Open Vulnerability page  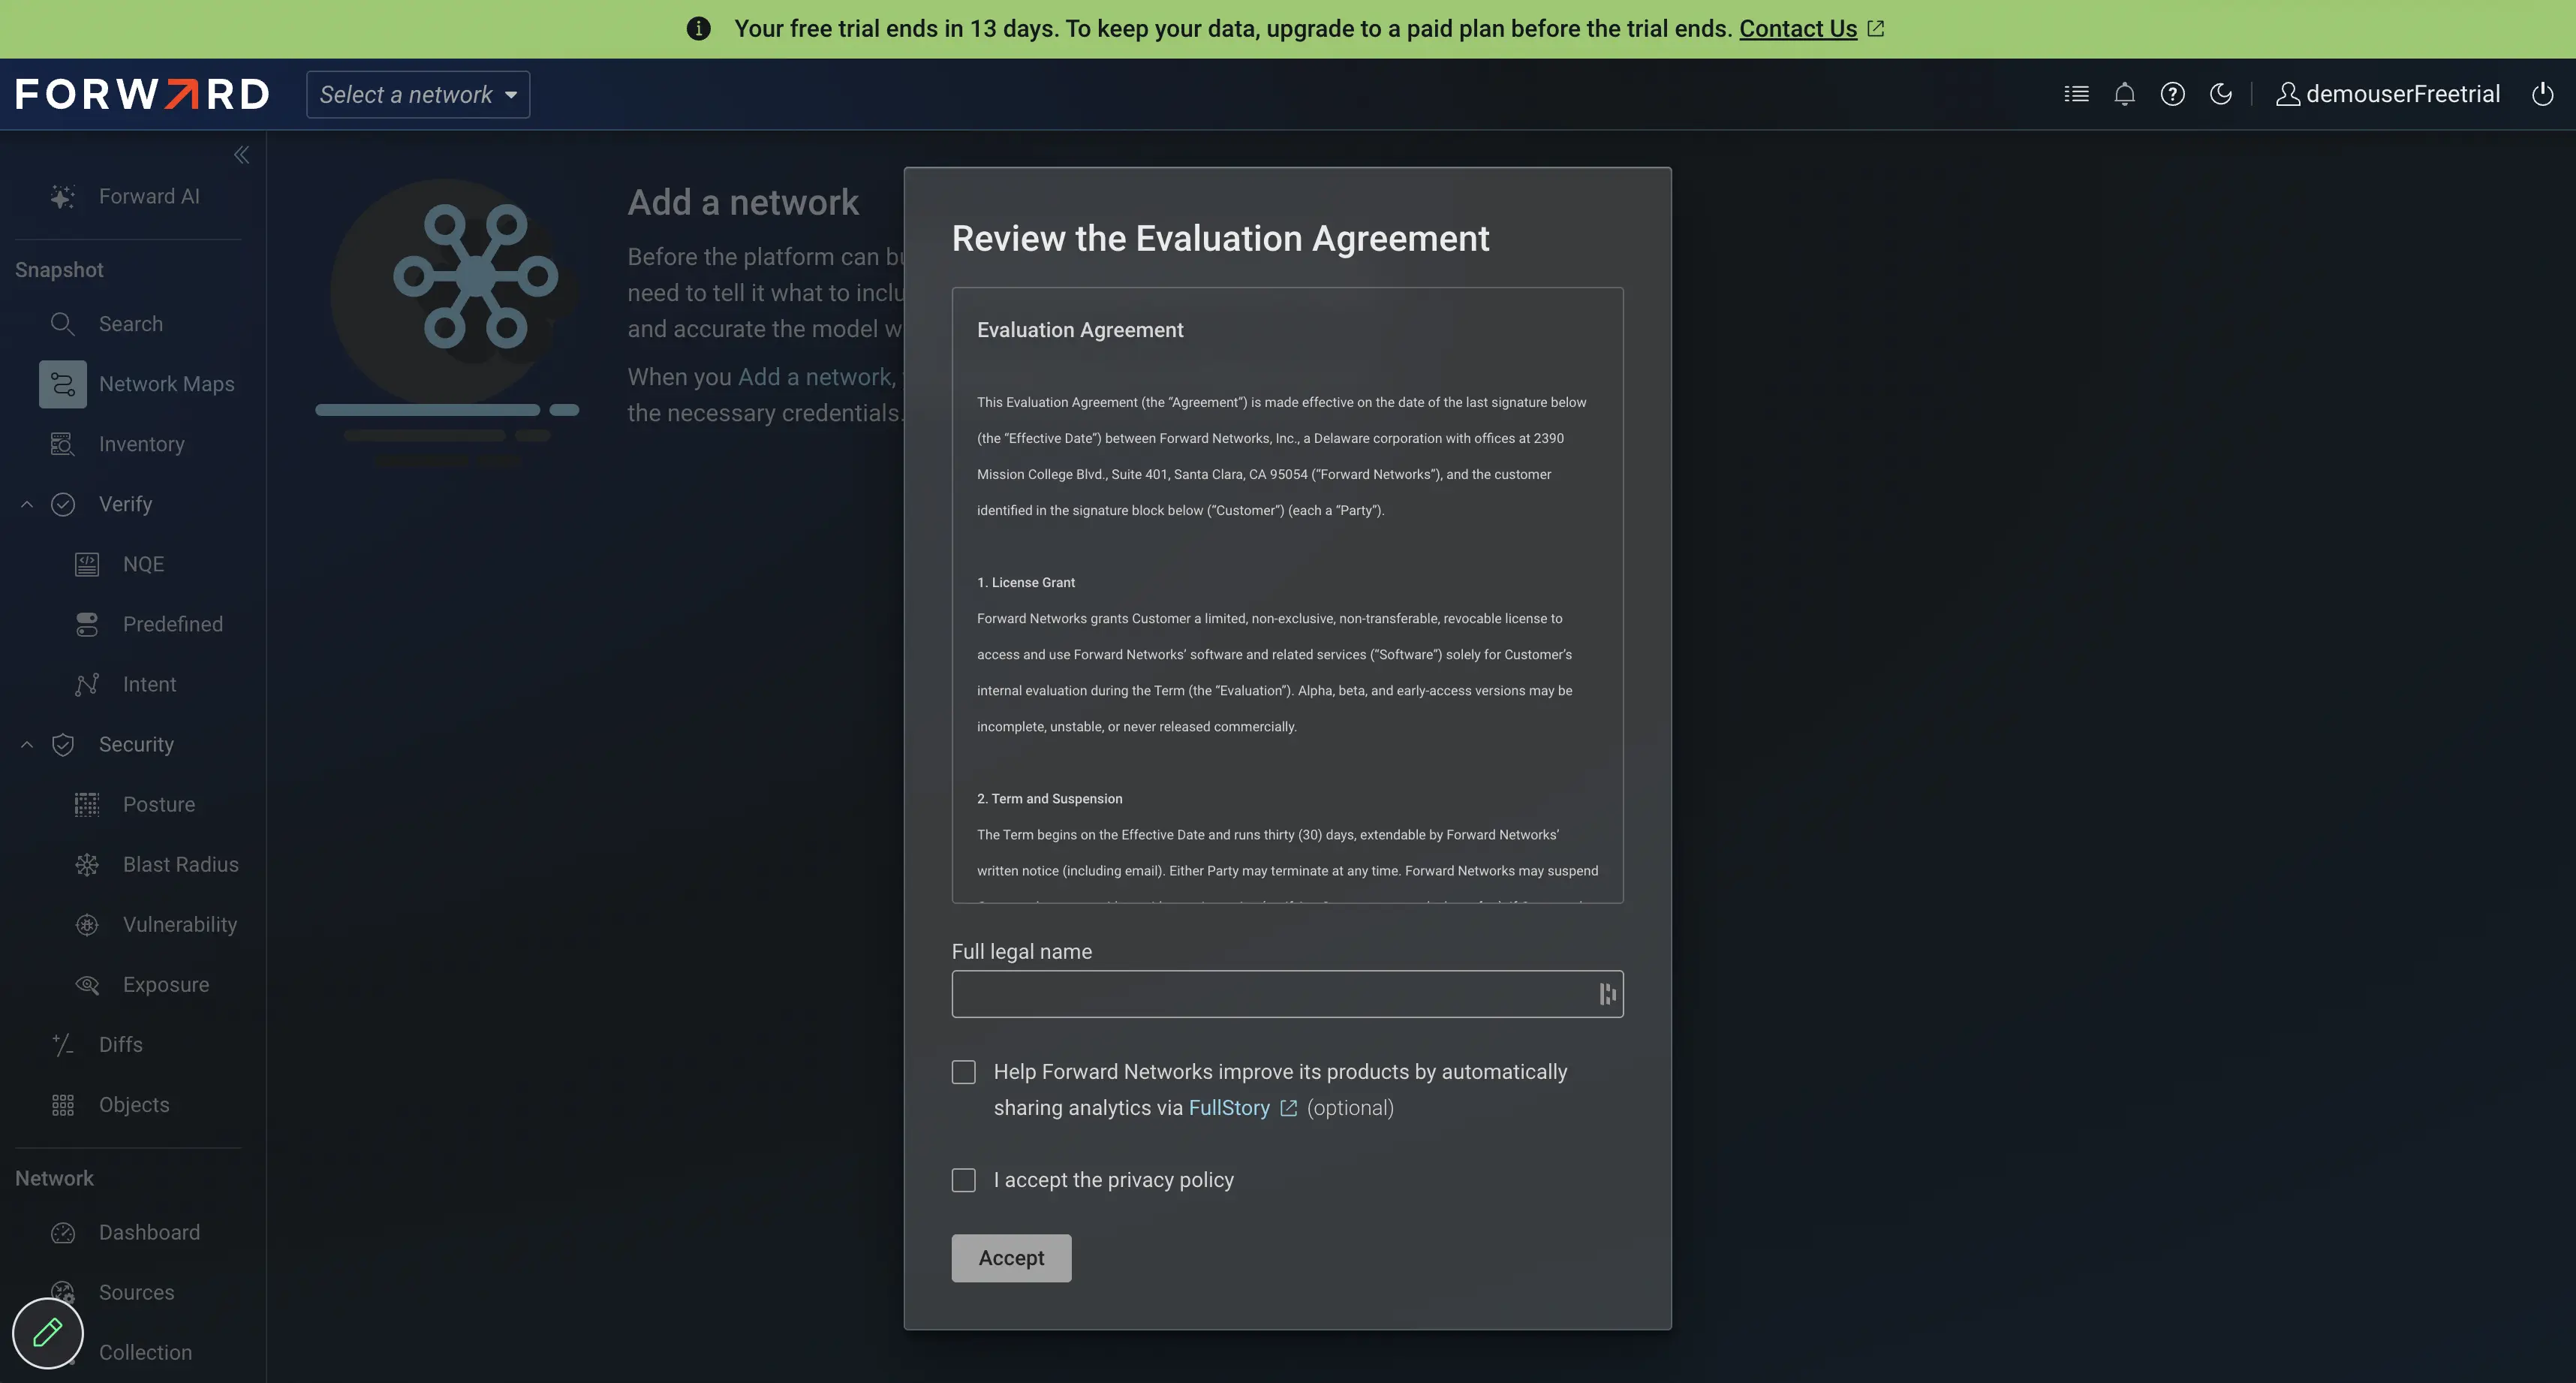(180, 924)
